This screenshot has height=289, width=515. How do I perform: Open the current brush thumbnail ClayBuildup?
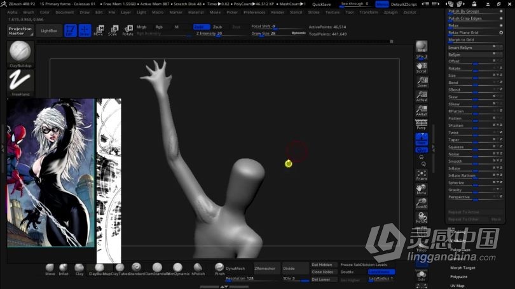(20, 54)
